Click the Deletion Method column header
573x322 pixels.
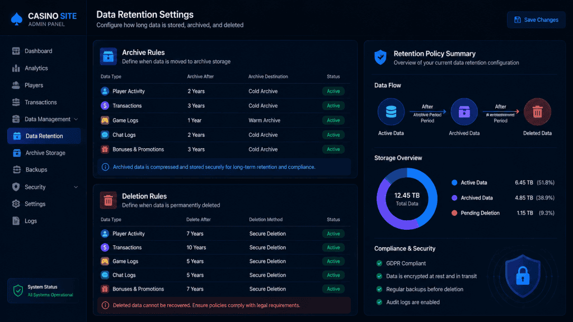coord(266,219)
